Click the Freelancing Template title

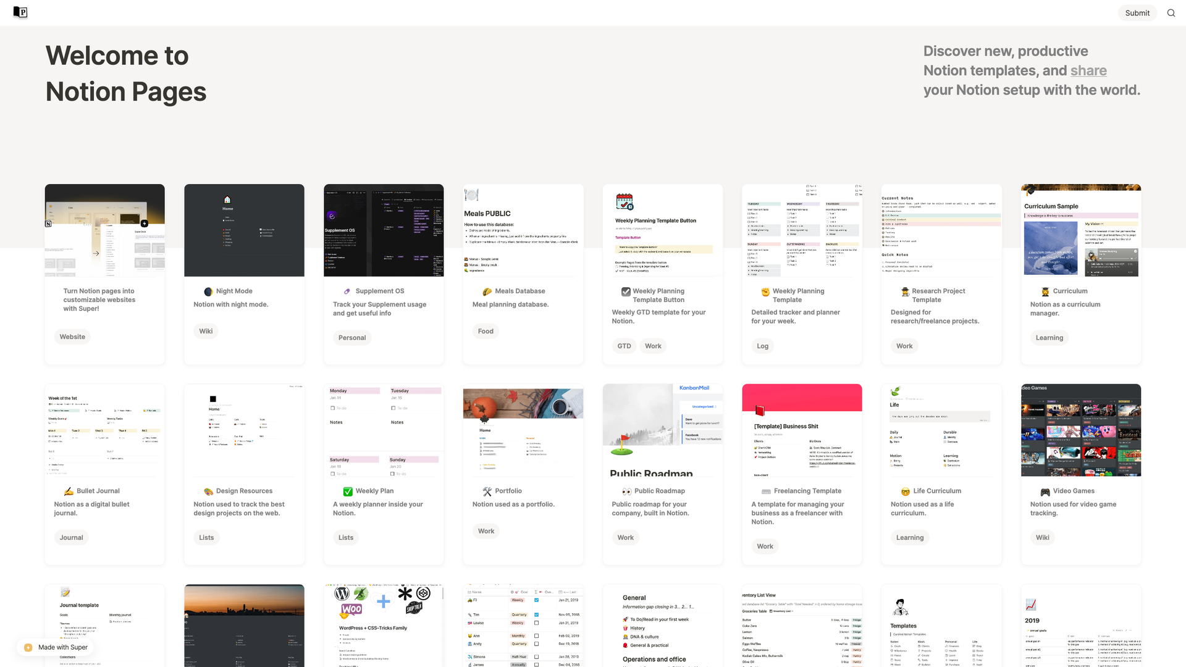pyautogui.click(x=808, y=490)
